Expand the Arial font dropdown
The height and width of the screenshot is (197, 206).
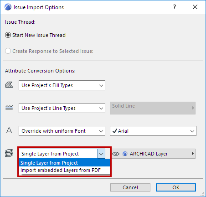(153, 131)
